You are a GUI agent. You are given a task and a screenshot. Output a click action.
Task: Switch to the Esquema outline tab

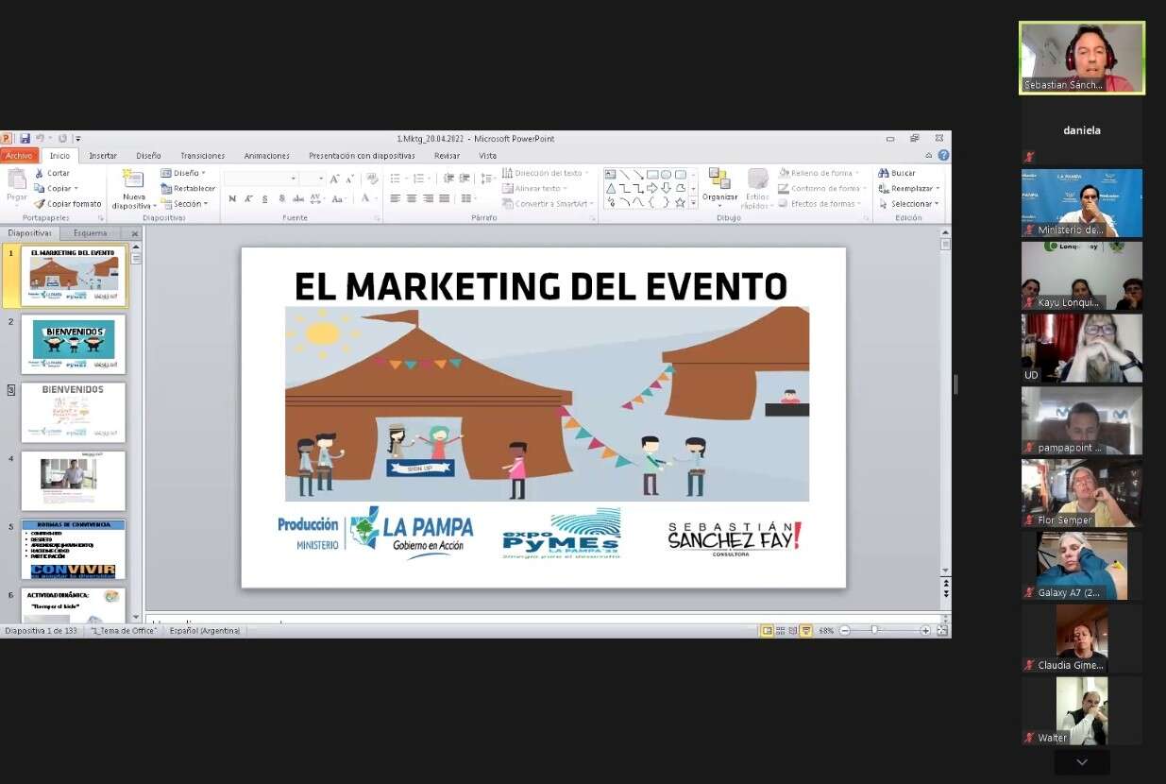coord(91,233)
